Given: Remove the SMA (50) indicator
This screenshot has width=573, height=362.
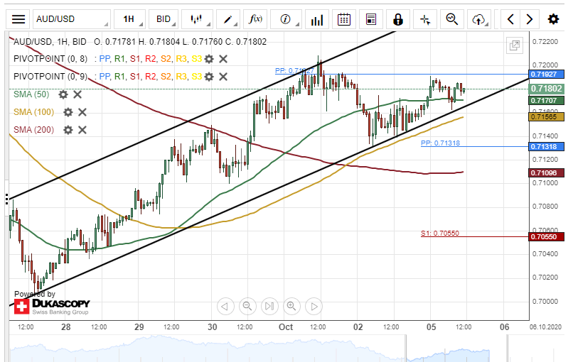Looking at the screenshot, I should click(77, 94).
